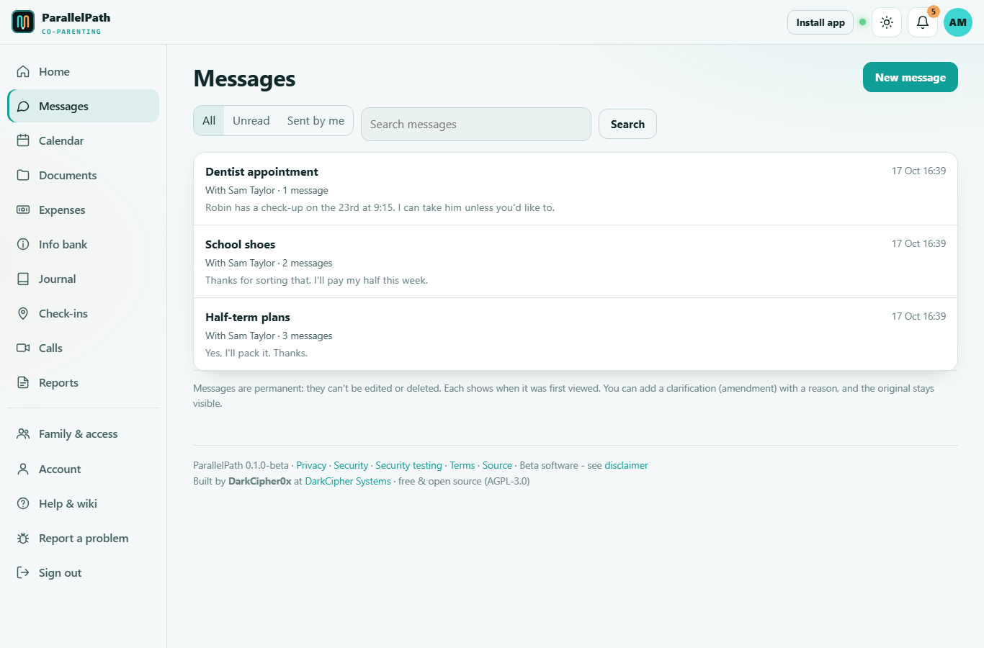
Task: Open the Half-term plans thread
Action: [576, 334]
